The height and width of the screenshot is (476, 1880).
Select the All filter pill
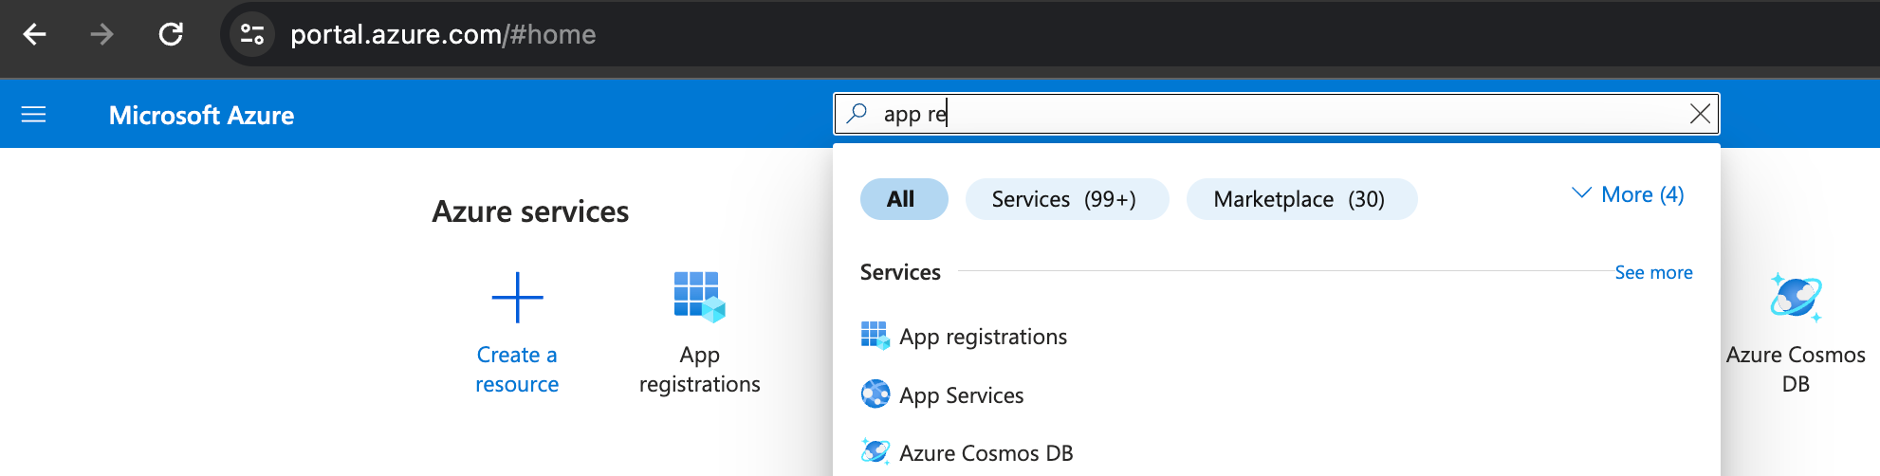904,199
